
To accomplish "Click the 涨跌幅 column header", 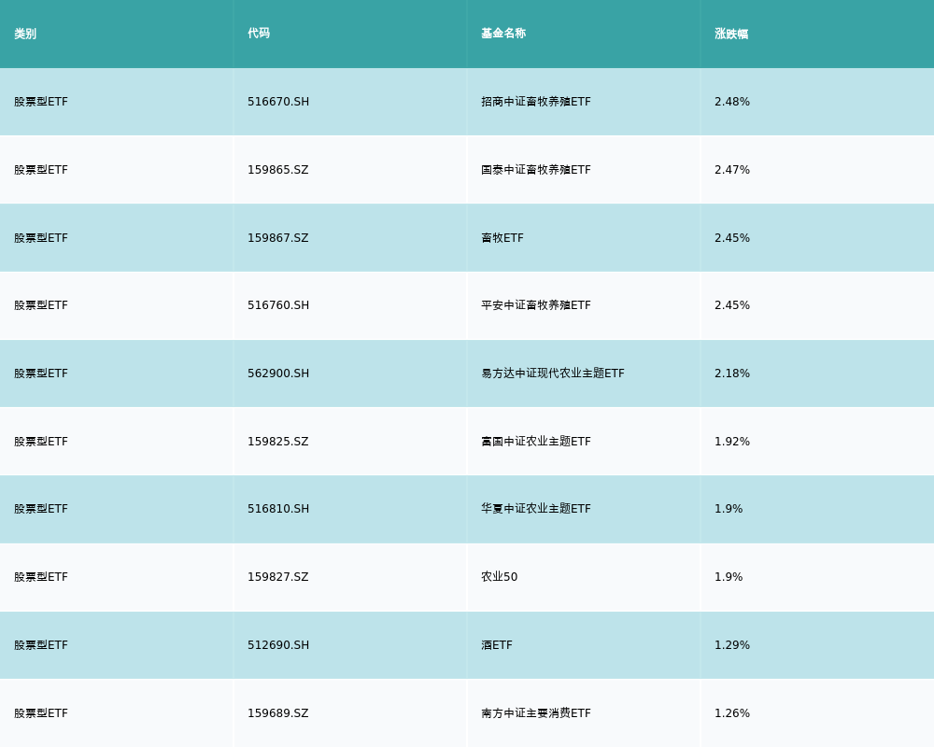I will click(731, 34).
